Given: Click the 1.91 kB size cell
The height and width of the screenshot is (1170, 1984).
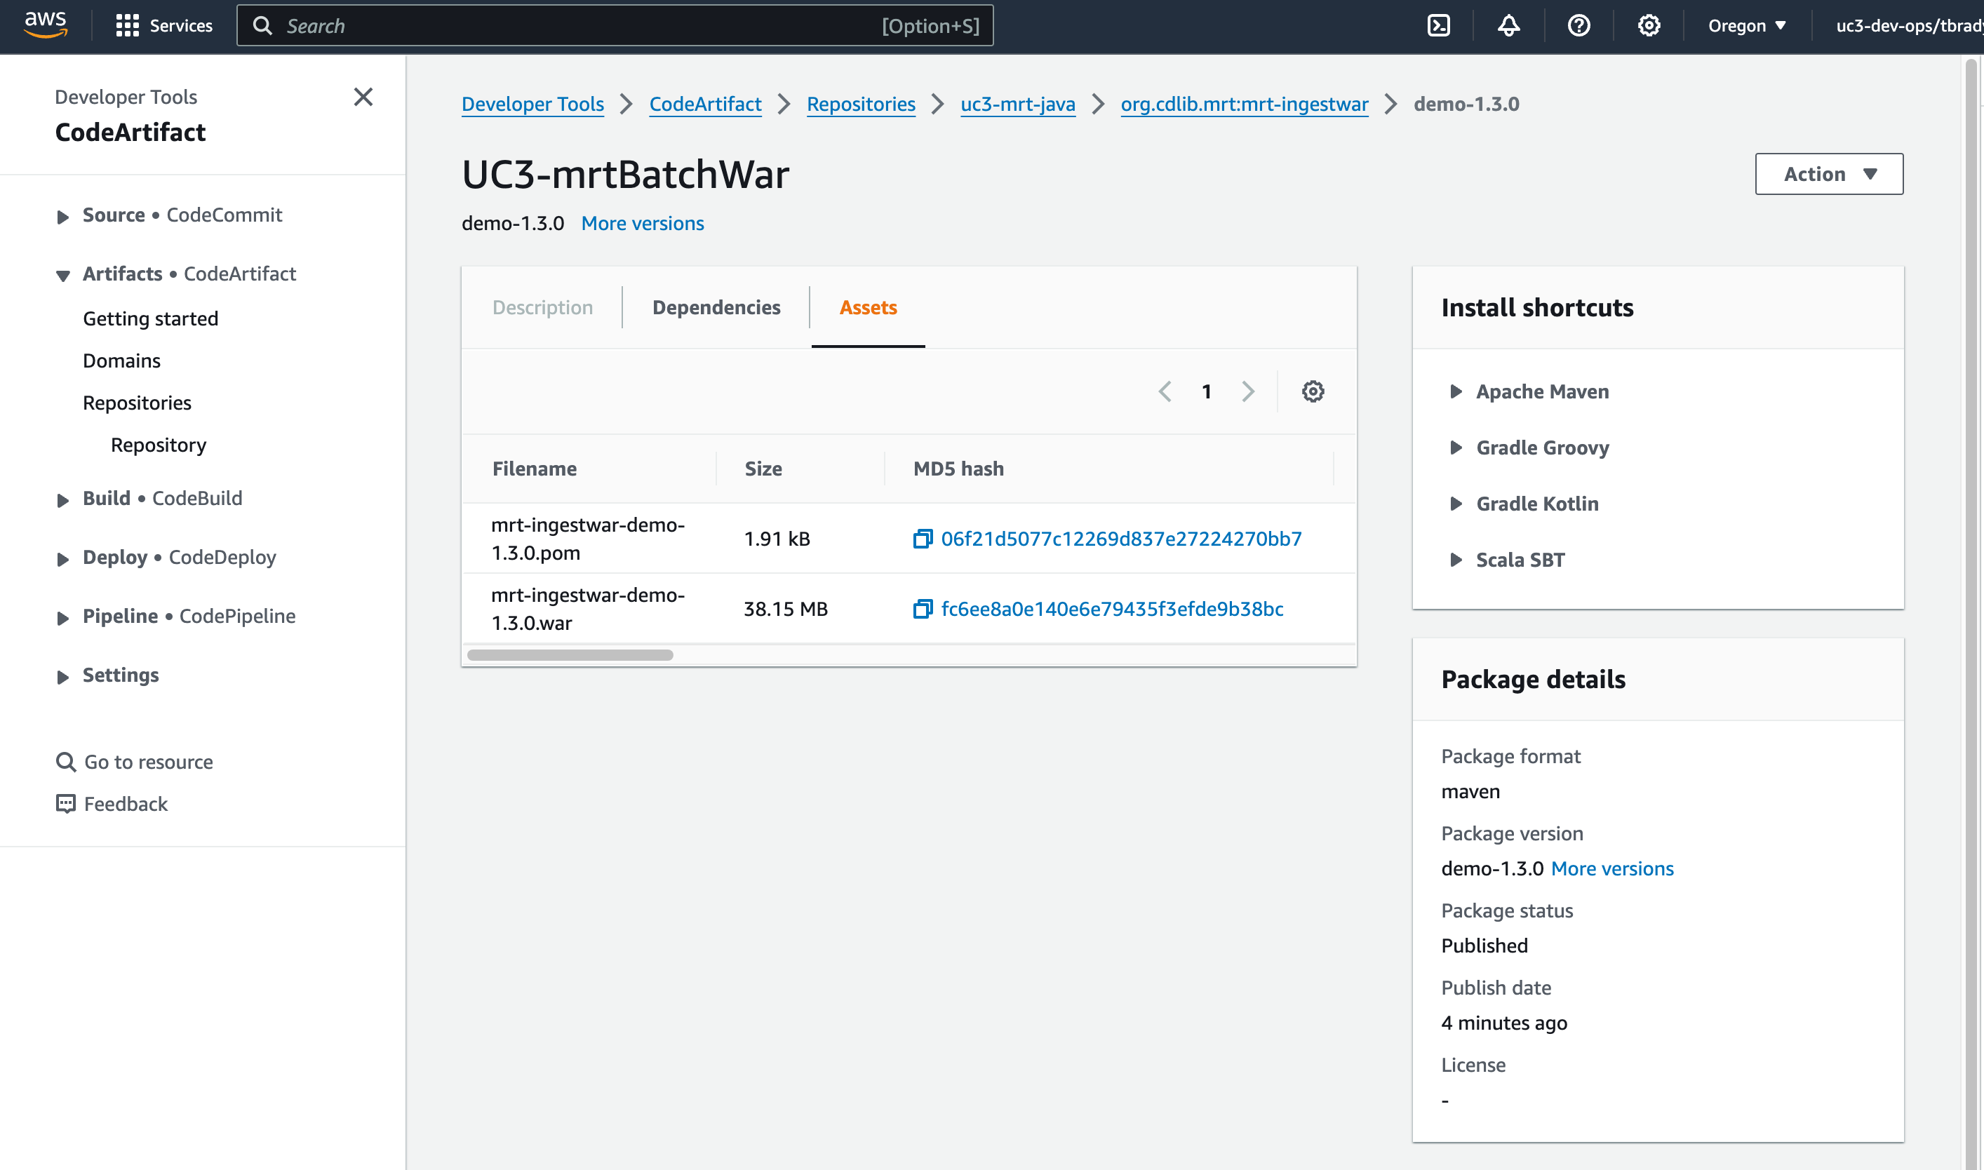Looking at the screenshot, I should point(777,539).
